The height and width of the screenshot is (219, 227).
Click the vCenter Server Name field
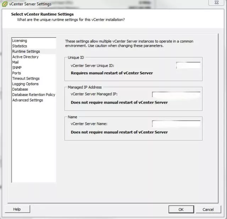176,124
